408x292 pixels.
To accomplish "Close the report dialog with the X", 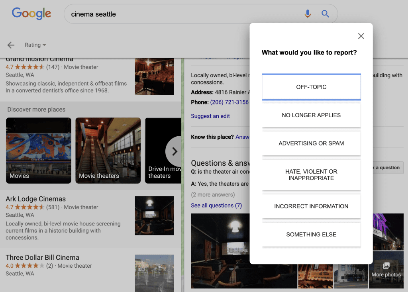I will click(361, 36).
